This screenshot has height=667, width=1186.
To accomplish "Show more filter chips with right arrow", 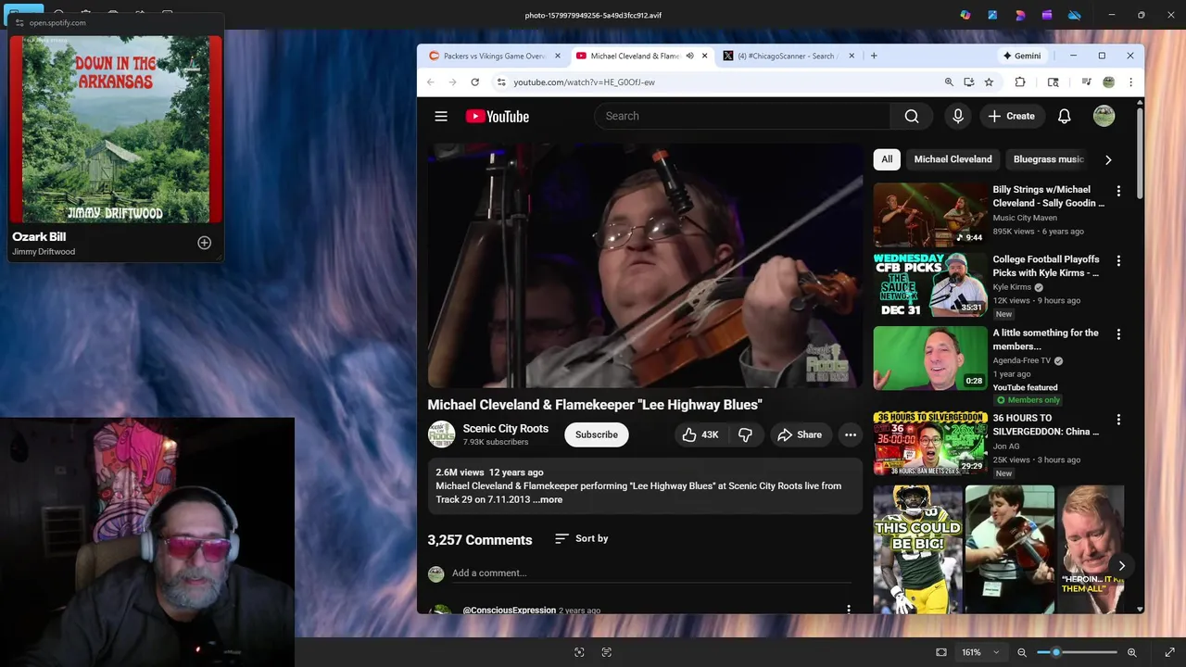I will (1108, 159).
